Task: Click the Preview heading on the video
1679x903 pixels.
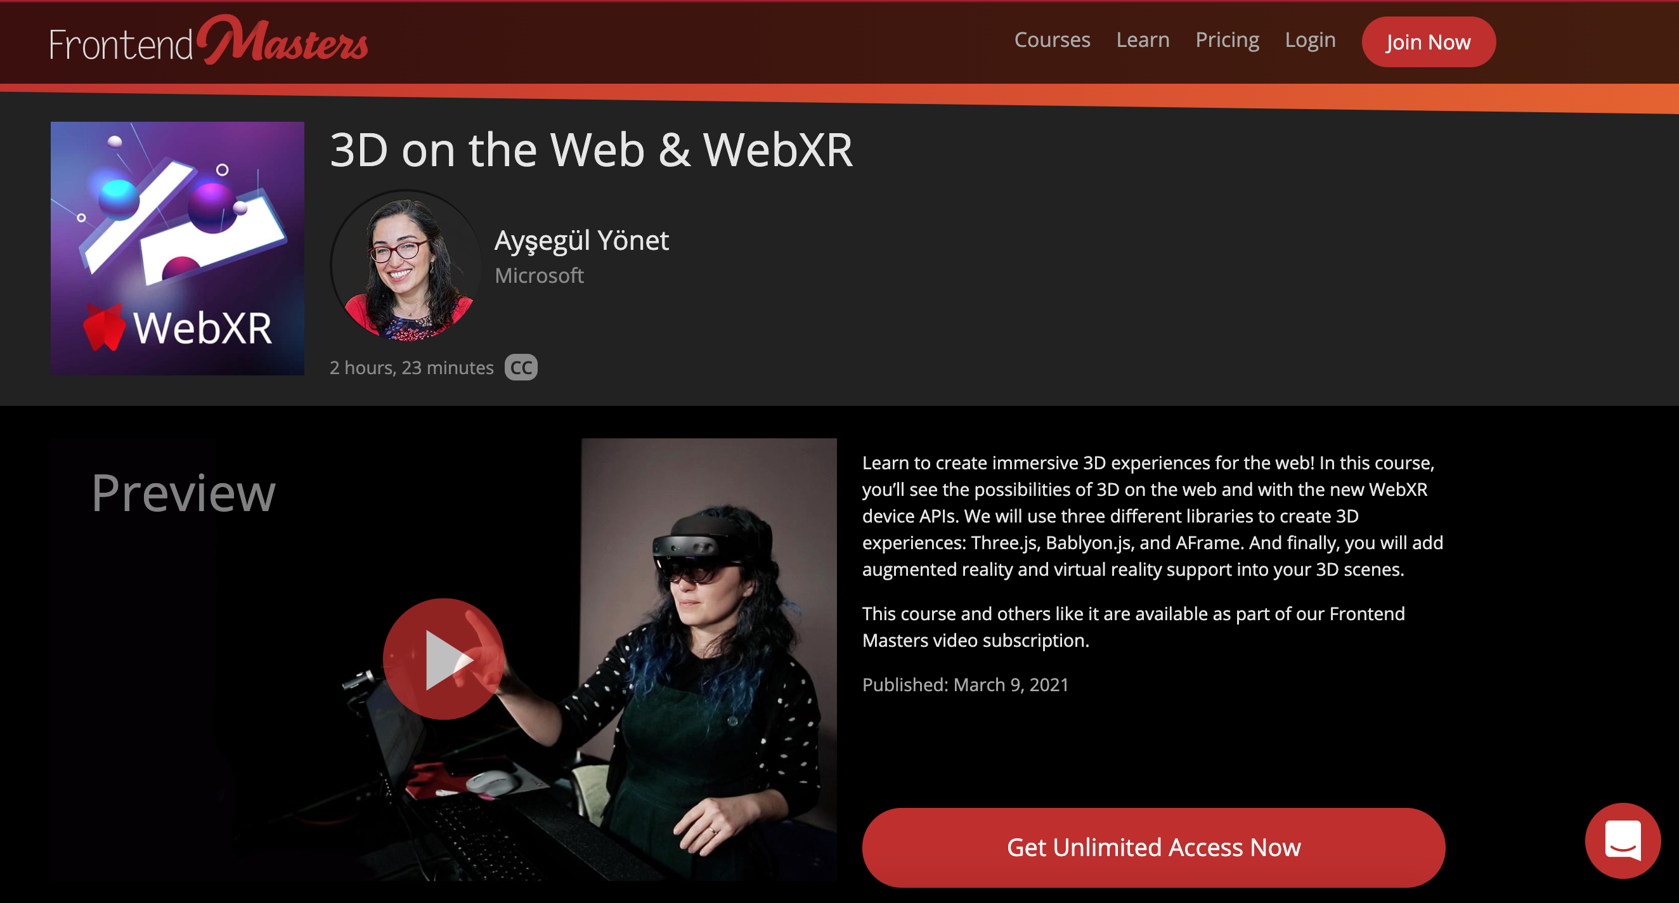Action: (183, 493)
